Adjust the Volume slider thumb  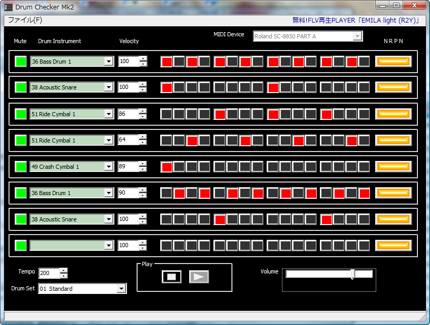tap(353, 274)
